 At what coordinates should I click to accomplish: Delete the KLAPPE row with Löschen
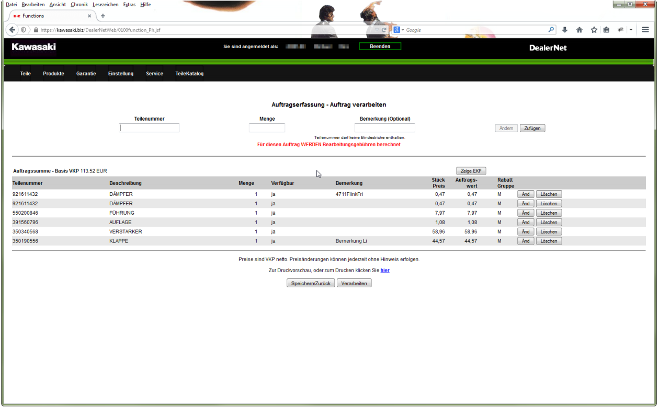(x=549, y=241)
